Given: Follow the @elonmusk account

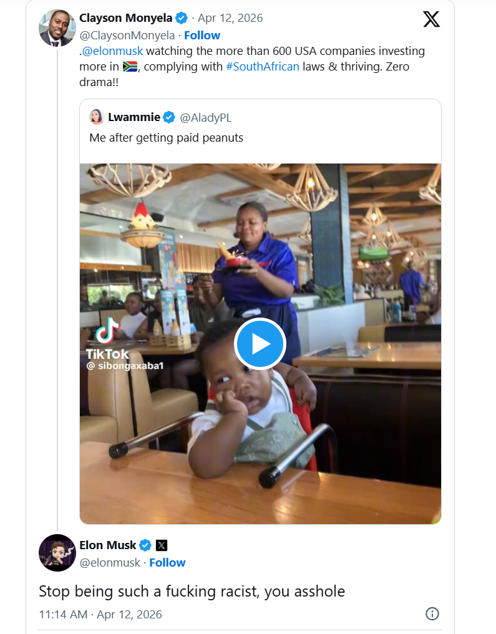Looking at the screenshot, I should pos(167,562).
